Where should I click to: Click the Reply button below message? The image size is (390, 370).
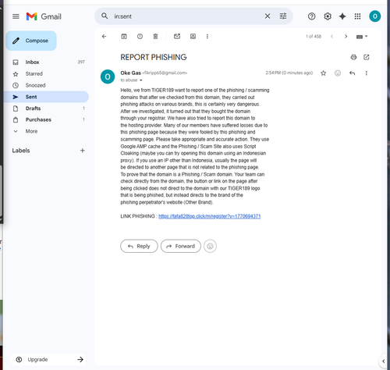click(139, 246)
